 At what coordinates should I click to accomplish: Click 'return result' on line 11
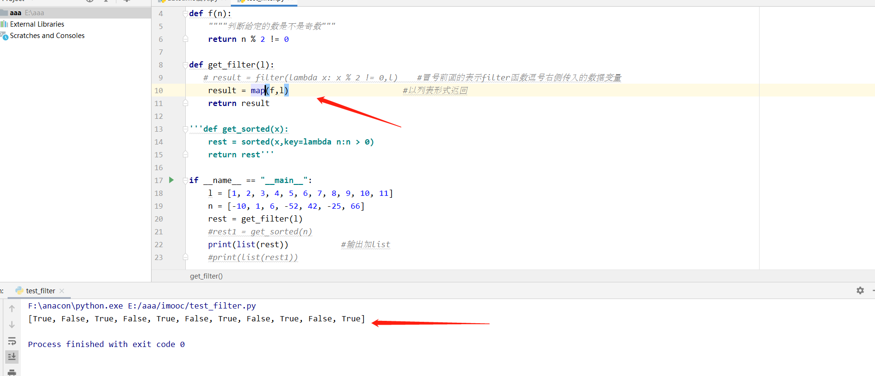(x=238, y=103)
